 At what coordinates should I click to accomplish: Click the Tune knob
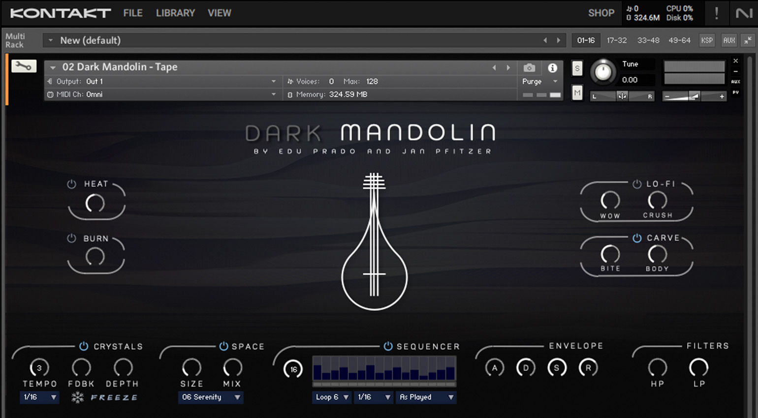pos(602,72)
